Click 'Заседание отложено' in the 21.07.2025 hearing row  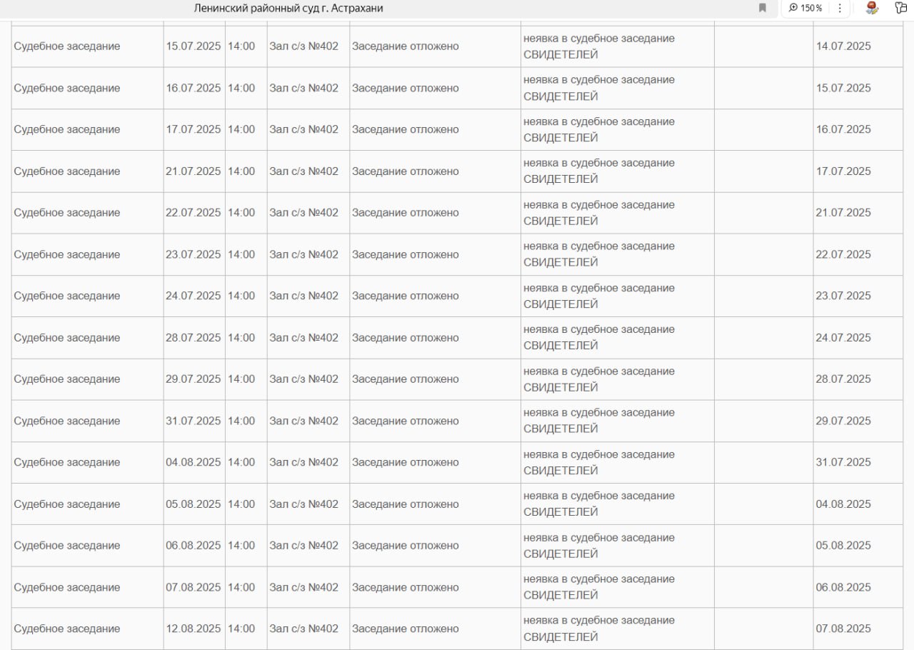pyautogui.click(x=405, y=171)
